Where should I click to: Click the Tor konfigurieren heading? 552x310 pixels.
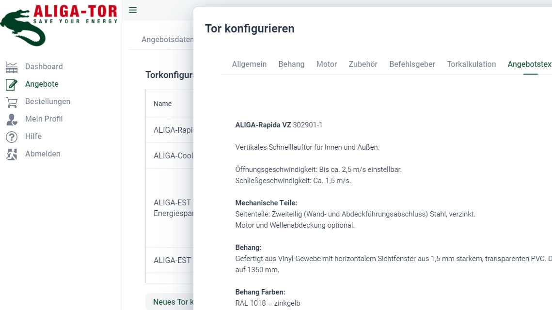point(250,29)
